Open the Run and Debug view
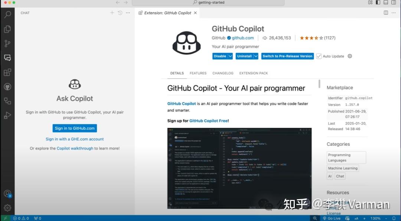Image resolution: width=401 pixels, height=221 pixels. [x=7, y=115]
